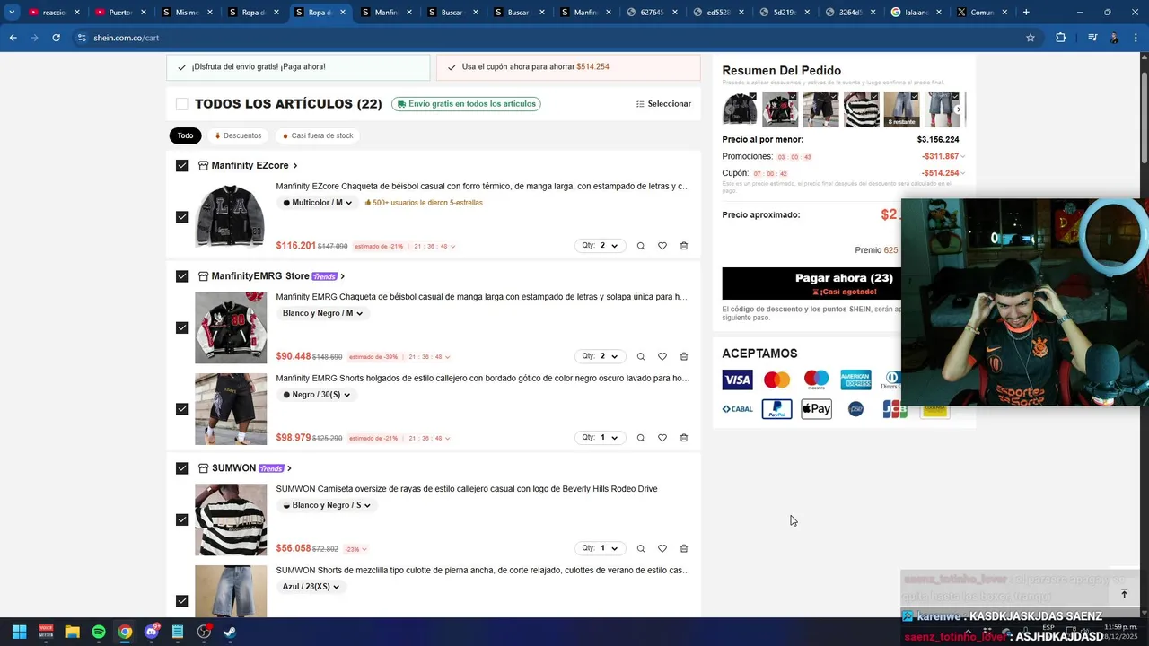Delete Manfinity EZcore jacket with trash icon
Screen dimensions: 1149x646
tap(684, 246)
